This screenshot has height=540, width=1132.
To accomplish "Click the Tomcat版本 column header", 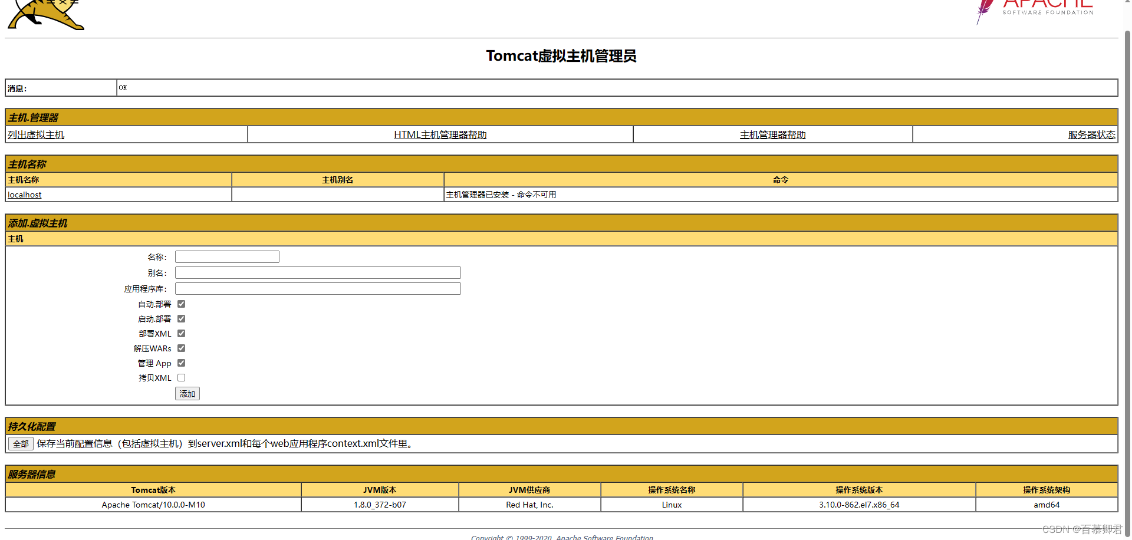I will pos(153,490).
